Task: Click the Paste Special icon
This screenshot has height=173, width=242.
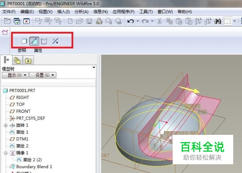Action: point(189,21)
